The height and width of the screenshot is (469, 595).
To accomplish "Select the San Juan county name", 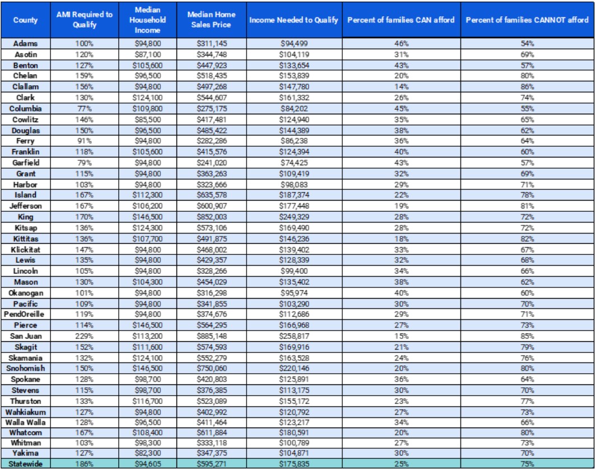I will [25, 336].
